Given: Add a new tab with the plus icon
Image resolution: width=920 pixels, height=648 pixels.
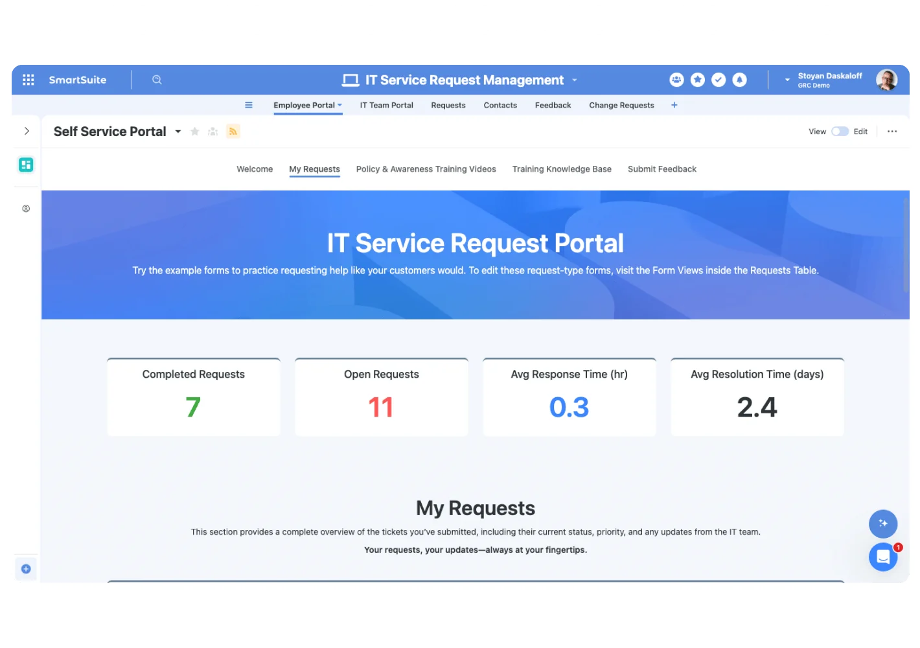Looking at the screenshot, I should tap(674, 105).
